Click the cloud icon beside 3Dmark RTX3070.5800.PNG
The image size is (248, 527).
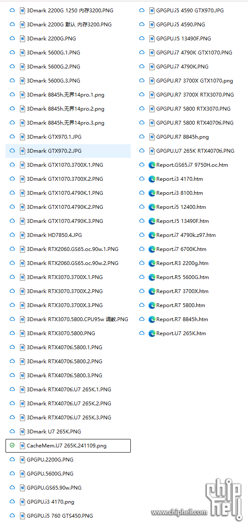[x=12, y=333]
